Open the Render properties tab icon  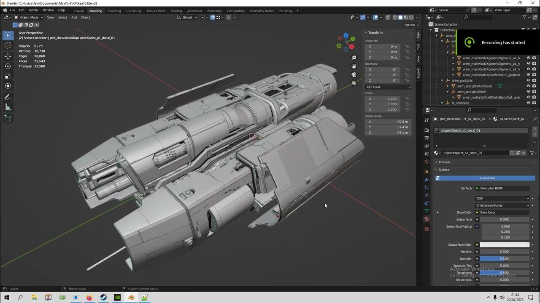pos(427,130)
